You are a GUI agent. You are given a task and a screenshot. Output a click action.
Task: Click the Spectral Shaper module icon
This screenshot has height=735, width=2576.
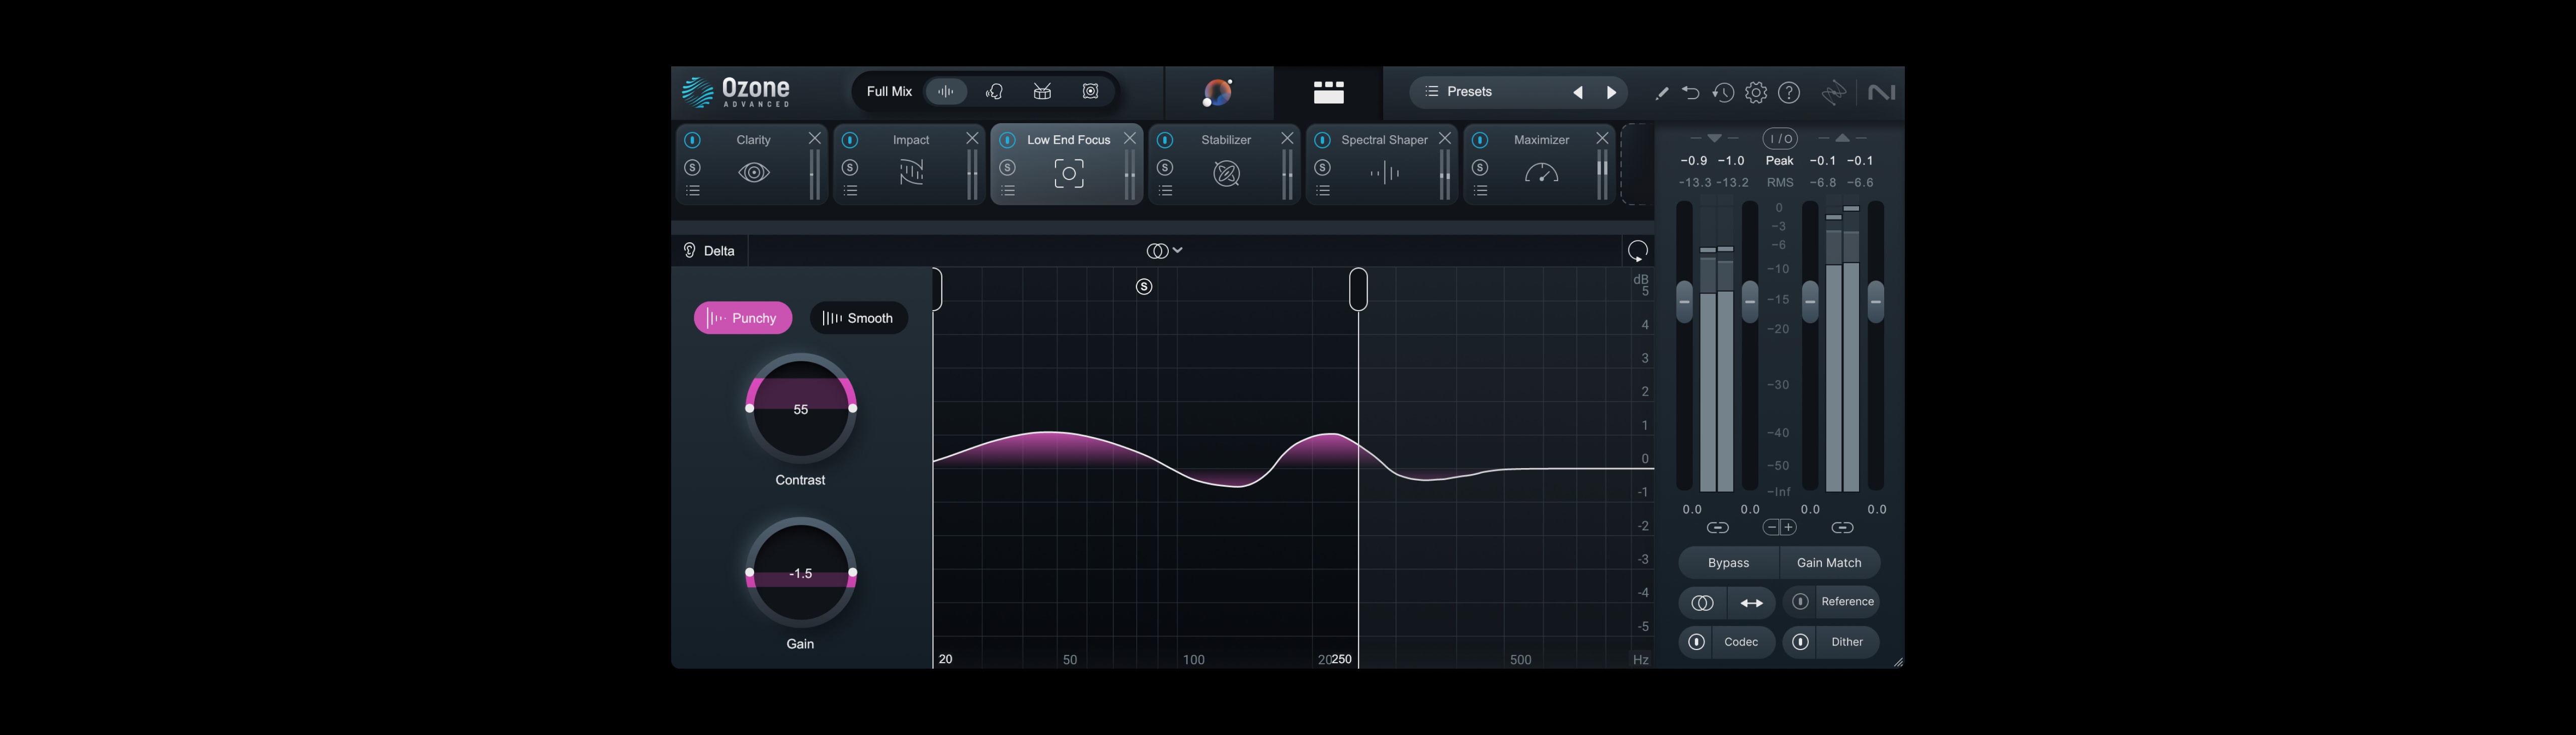[1384, 174]
